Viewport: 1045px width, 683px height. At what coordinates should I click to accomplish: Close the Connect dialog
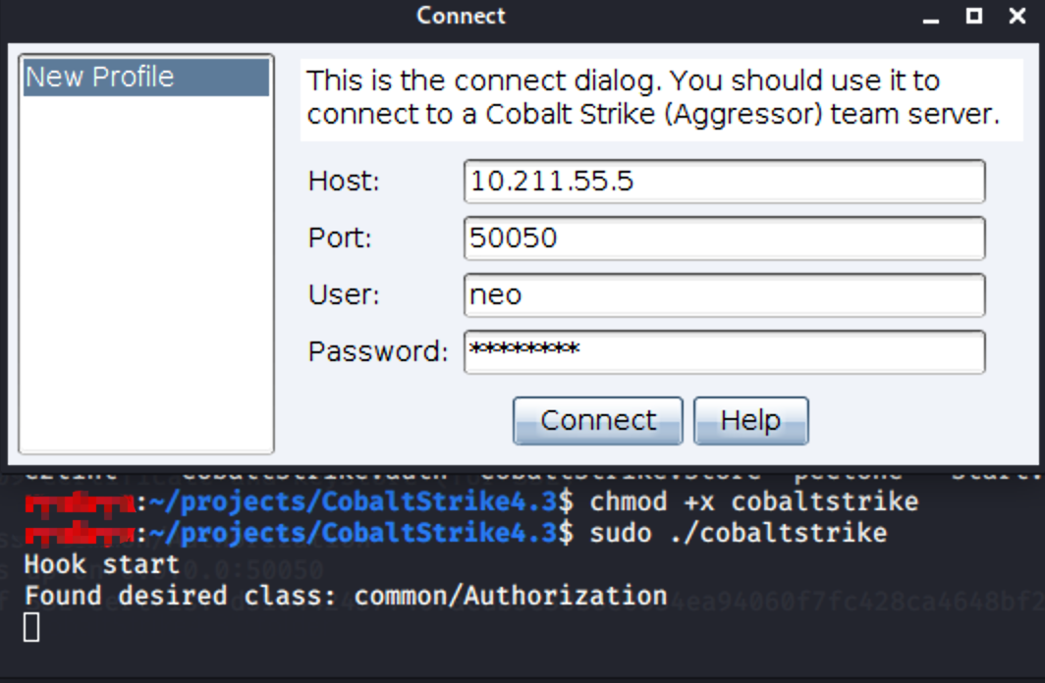click(1017, 16)
